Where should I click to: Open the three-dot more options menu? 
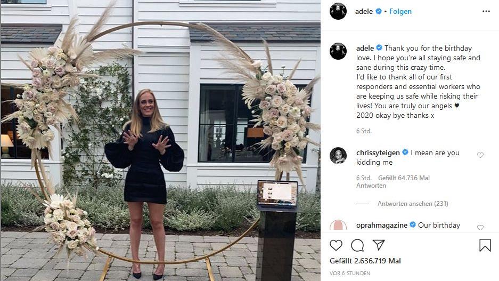pos(486,12)
